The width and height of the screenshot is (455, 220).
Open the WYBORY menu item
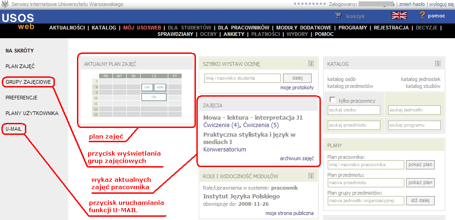click(x=297, y=34)
